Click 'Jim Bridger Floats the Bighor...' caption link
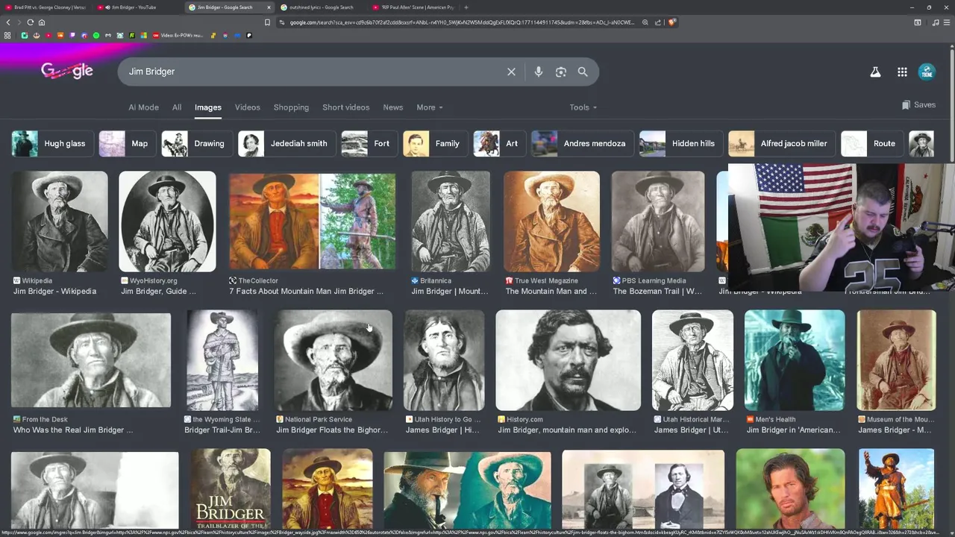 (x=332, y=430)
